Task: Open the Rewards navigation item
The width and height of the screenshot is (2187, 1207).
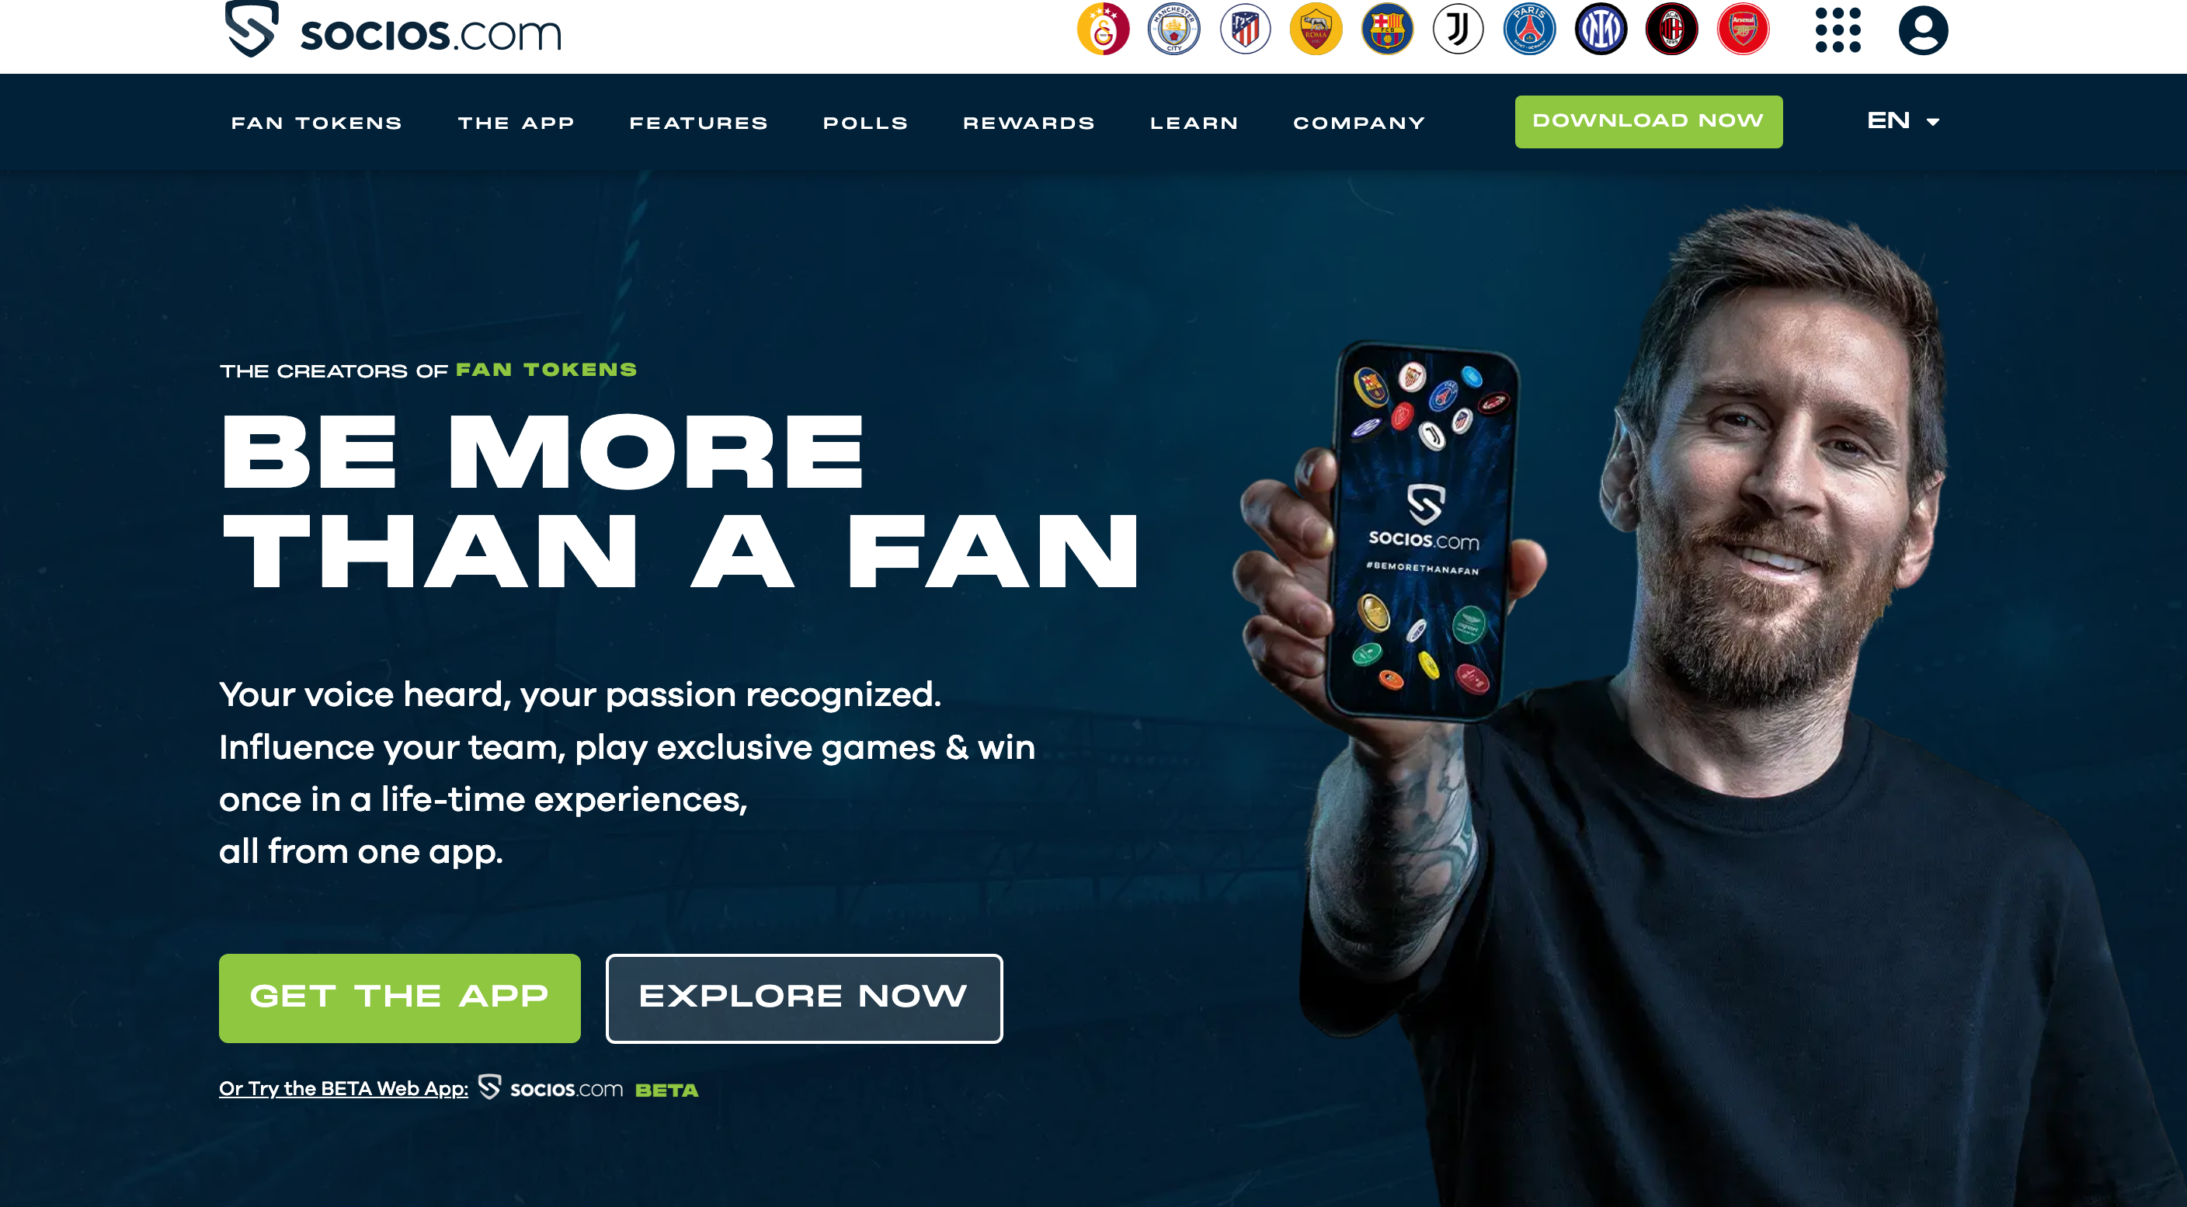Action: (x=1029, y=123)
